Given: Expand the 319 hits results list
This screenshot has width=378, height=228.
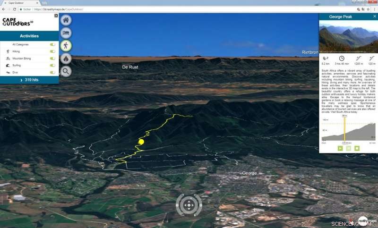Looking at the screenshot, I should pos(29,80).
